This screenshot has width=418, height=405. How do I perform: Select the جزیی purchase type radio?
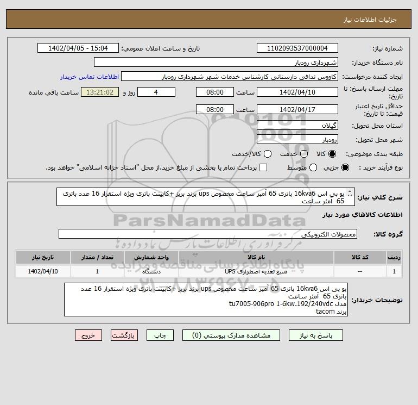coord(345,167)
